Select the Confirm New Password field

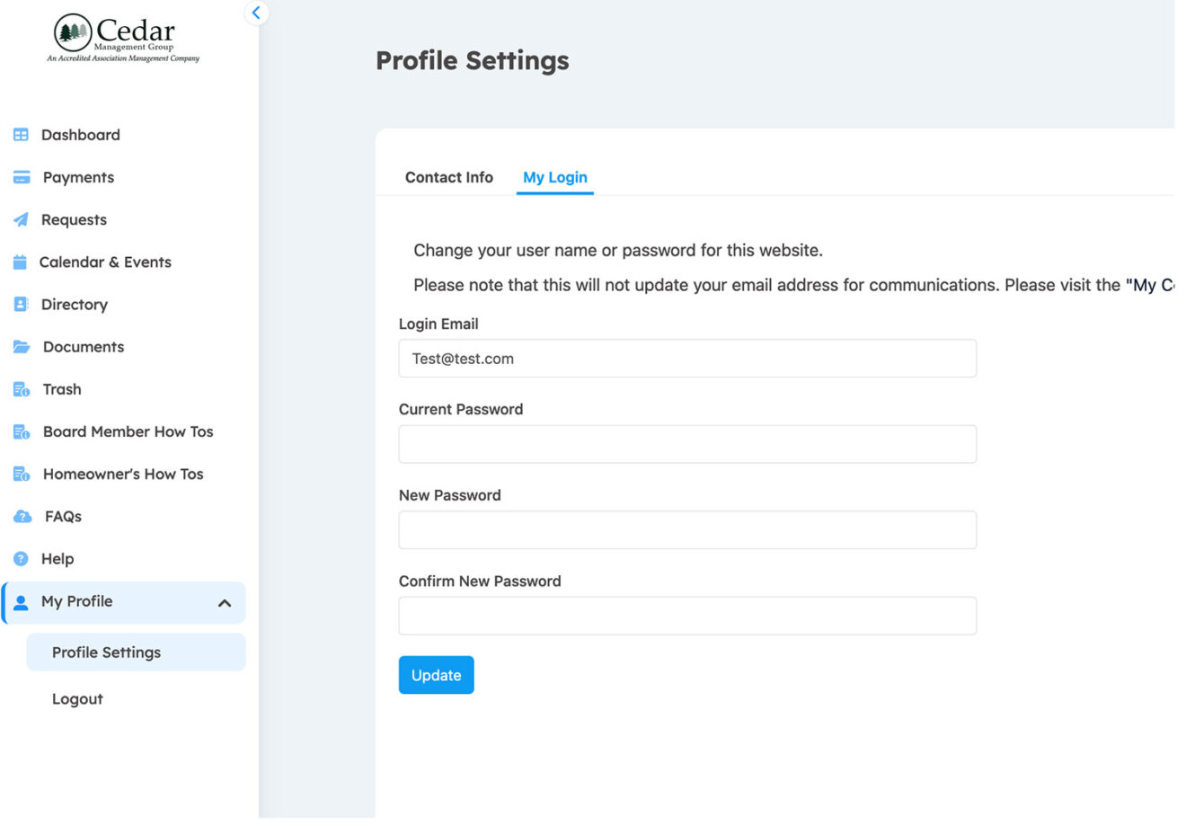pyautogui.click(x=686, y=616)
